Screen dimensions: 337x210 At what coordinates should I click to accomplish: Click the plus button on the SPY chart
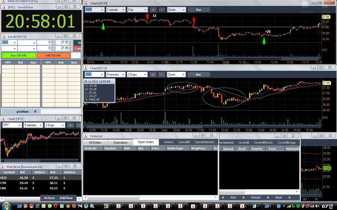tap(70, 125)
